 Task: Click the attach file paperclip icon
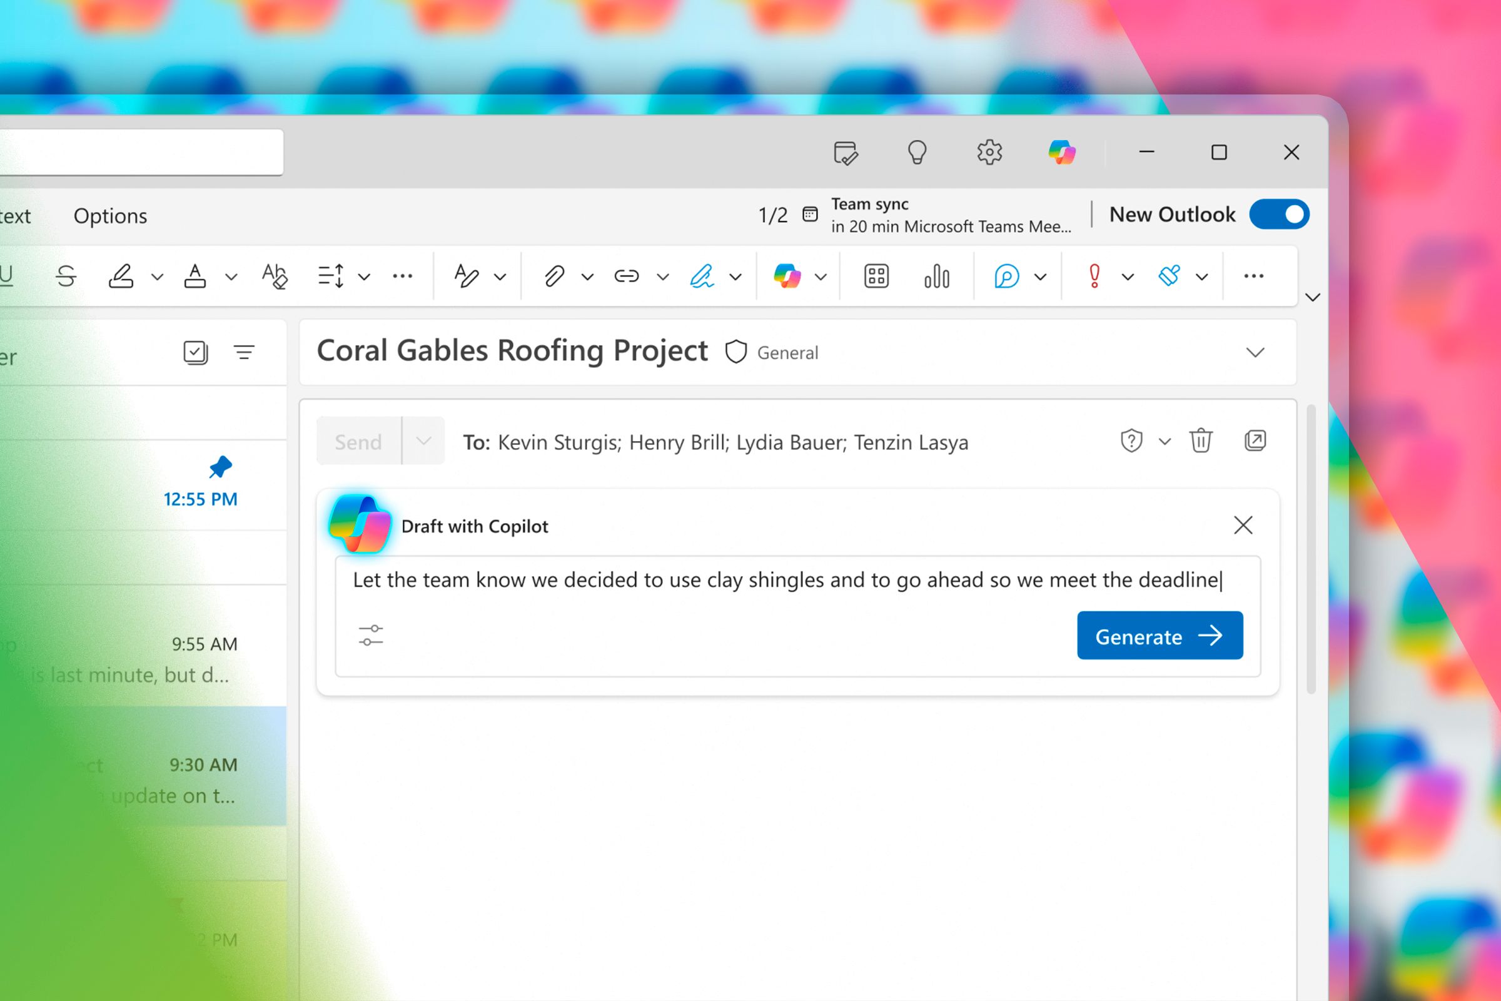[x=554, y=277]
